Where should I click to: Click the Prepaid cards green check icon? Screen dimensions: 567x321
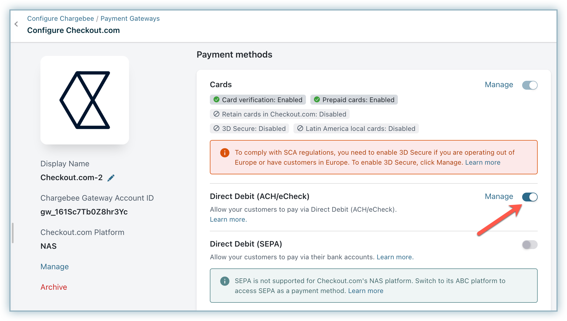pyautogui.click(x=317, y=100)
